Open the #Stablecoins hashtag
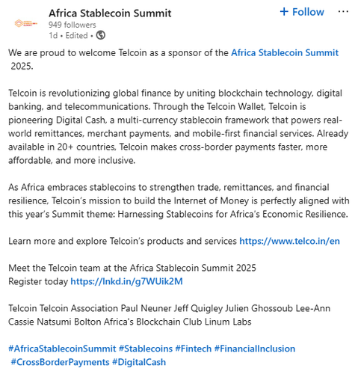Screen dimensions: 358x374 click(x=146, y=349)
